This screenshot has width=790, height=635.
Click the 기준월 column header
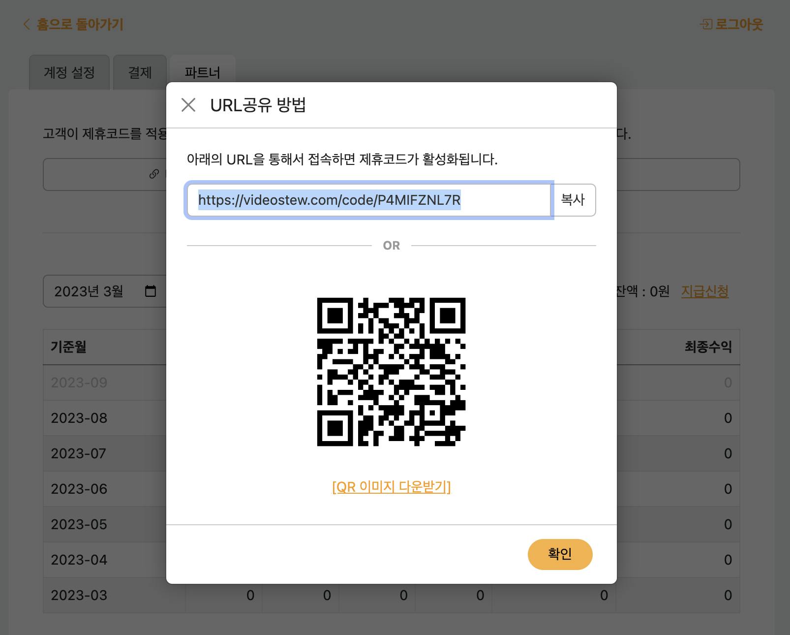pos(68,347)
